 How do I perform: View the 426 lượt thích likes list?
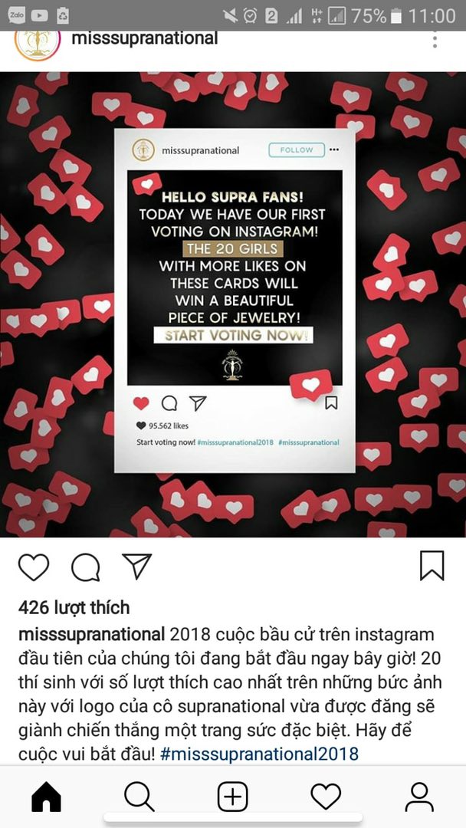coord(74,608)
